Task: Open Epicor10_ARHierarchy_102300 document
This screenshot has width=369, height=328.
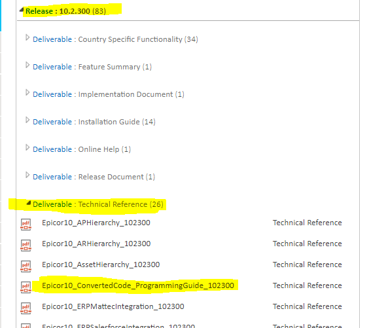Action: pyautogui.click(x=96, y=244)
